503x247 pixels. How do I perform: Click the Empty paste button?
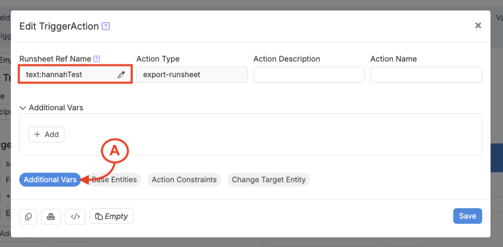[112, 216]
